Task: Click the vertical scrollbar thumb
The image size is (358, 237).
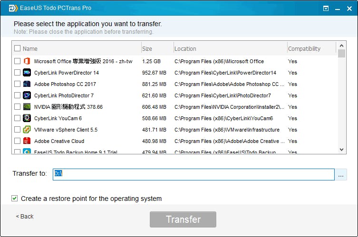Action: tap(341, 53)
